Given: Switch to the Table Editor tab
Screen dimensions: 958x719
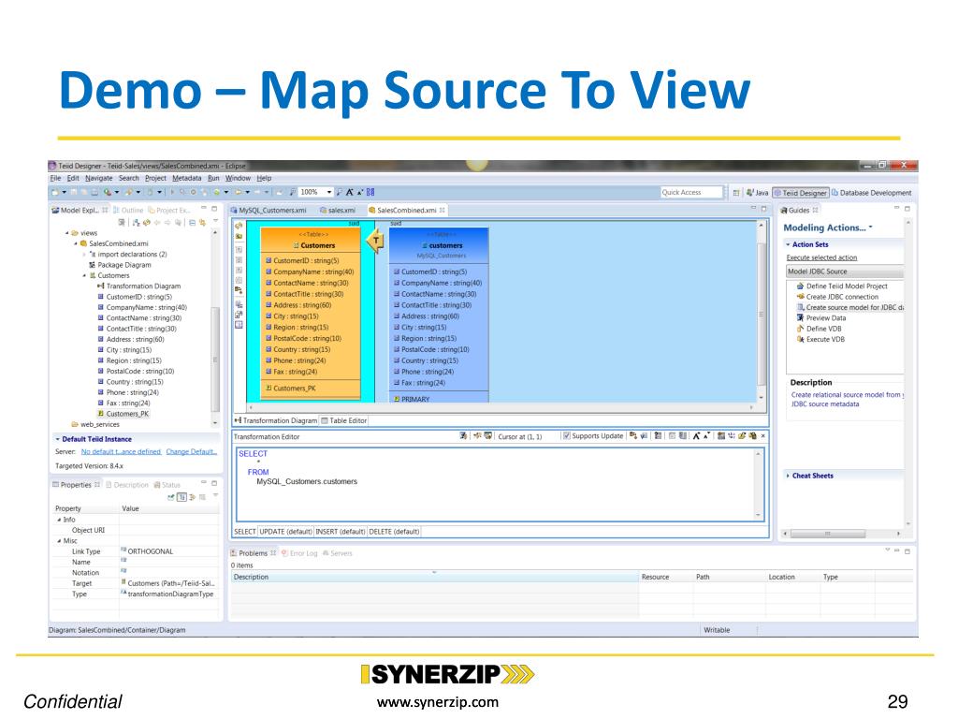Looking at the screenshot, I should coord(344,420).
